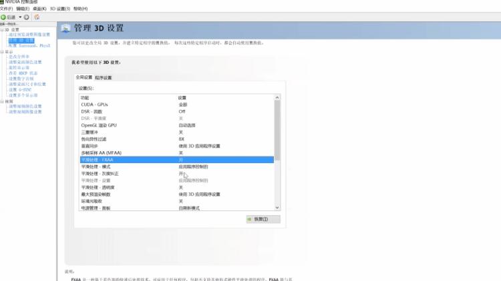Open 设置数字音频 in the tree
The height and width of the screenshot is (281, 501).
(21, 79)
